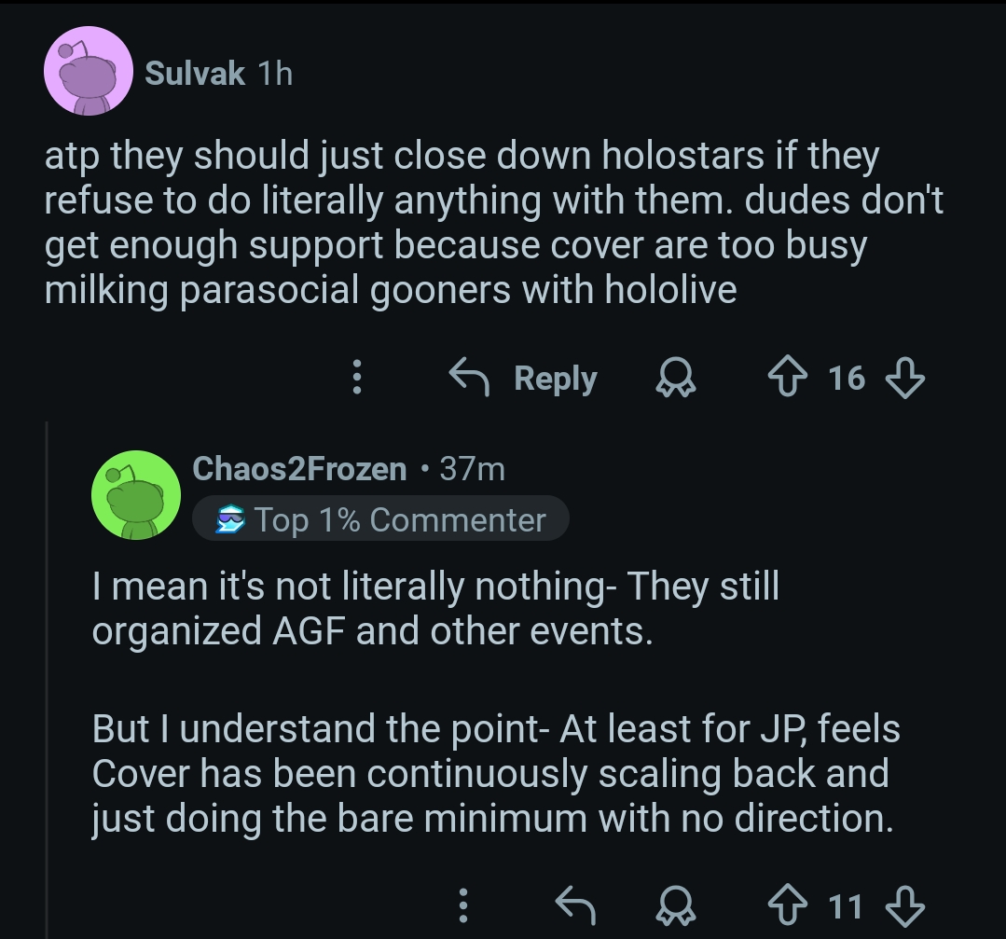
Task: Tap the 37m timestamp on Chaos2Frozen's comment
Action: 472,469
